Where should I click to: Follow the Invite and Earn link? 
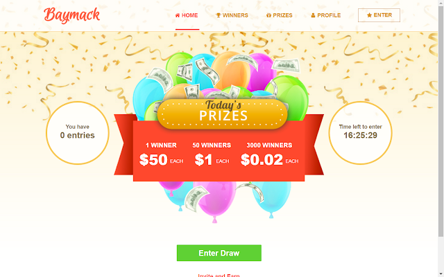[x=219, y=275]
